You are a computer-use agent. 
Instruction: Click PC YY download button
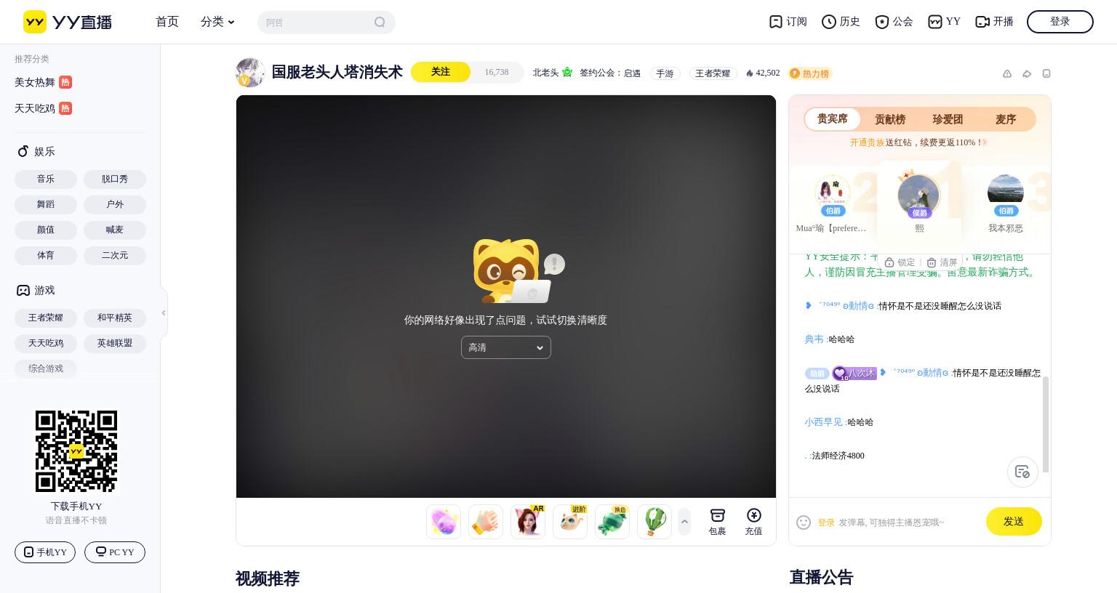point(115,552)
